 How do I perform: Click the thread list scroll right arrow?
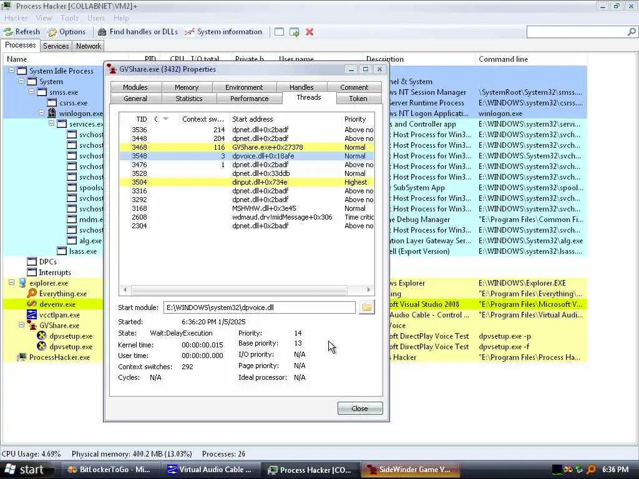(368, 289)
